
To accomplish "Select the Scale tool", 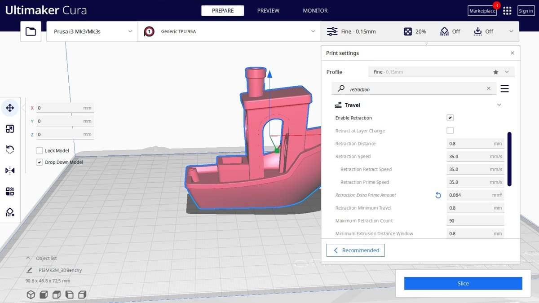I will pyautogui.click(x=10, y=129).
